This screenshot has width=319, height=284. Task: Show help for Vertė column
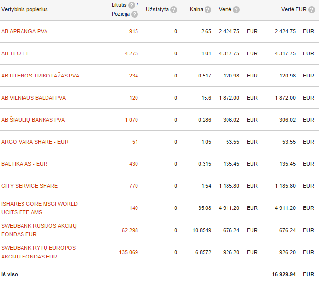(236, 10)
